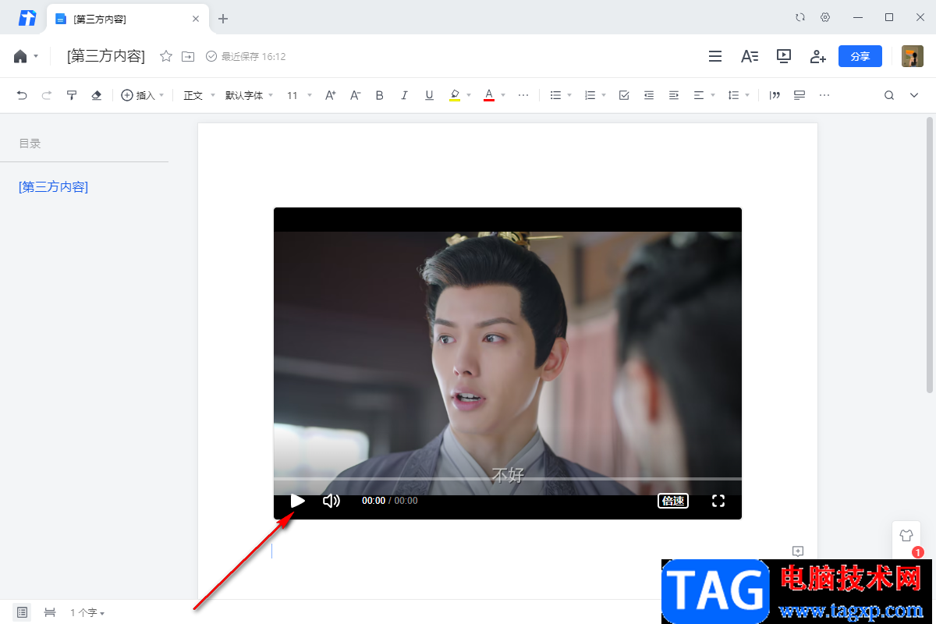Toggle the outline panel icon
Image resolution: width=936 pixels, height=624 pixels.
coord(23,612)
